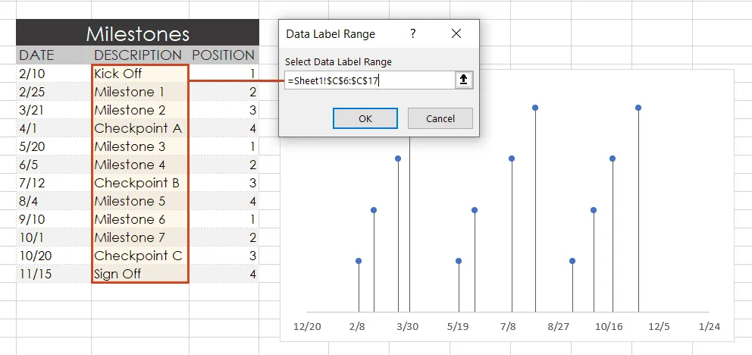
Task: Click the DESCRIPTION column header
Action: pyautogui.click(x=137, y=55)
